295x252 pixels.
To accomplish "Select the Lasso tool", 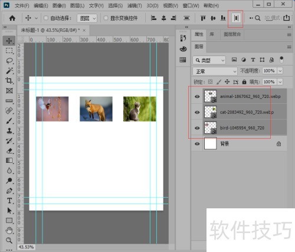I will pyautogui.click(x=9, y=61).
